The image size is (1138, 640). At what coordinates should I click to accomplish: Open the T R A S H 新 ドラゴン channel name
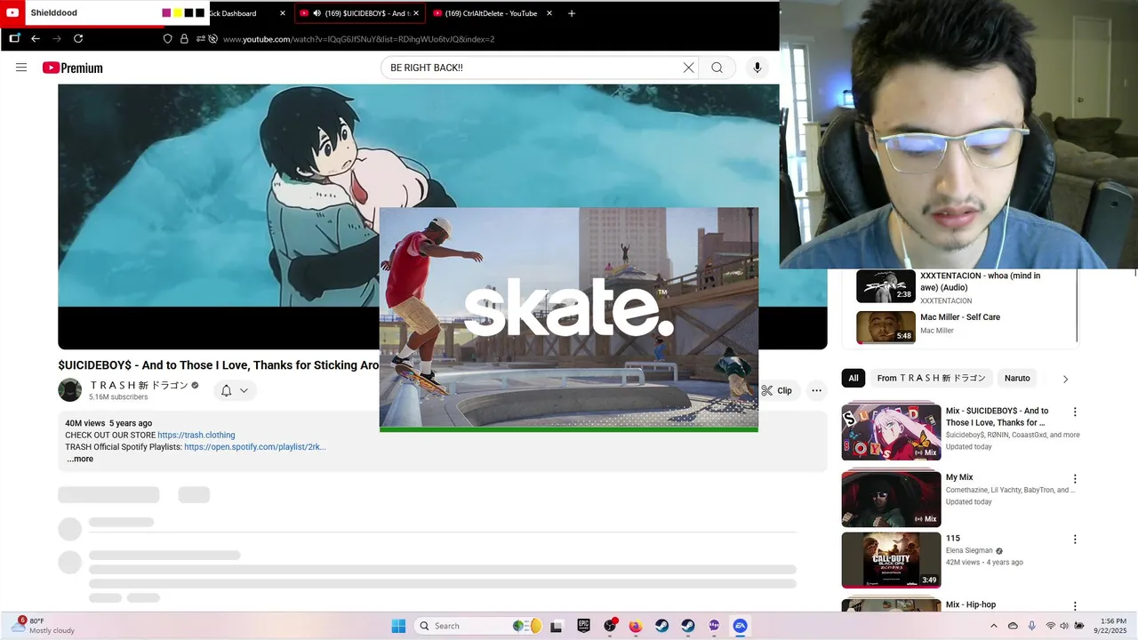tap(139, 385)
